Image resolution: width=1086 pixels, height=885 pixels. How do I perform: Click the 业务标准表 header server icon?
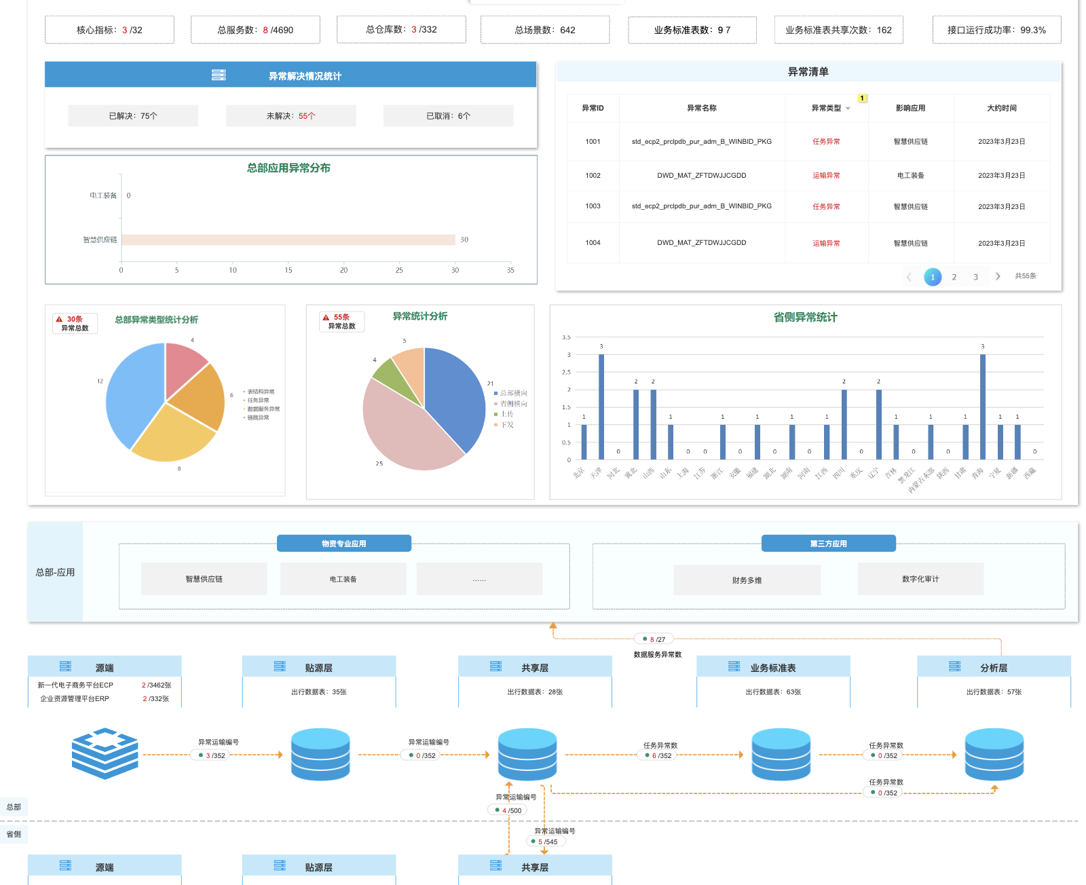(734, 666)
